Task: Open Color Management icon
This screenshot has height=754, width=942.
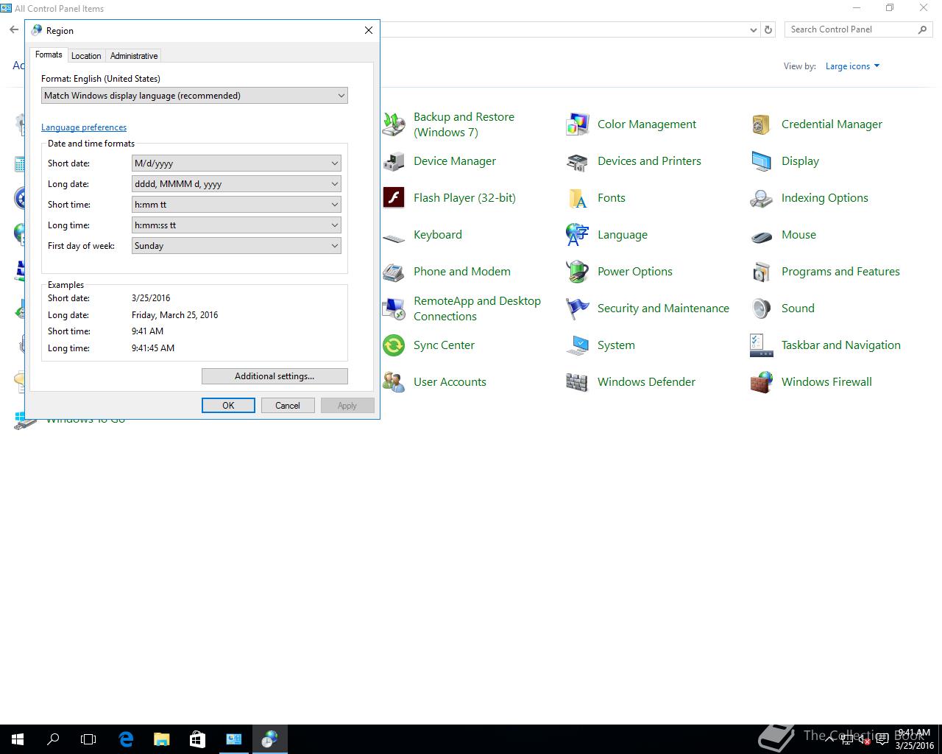Action: [578, 124]
